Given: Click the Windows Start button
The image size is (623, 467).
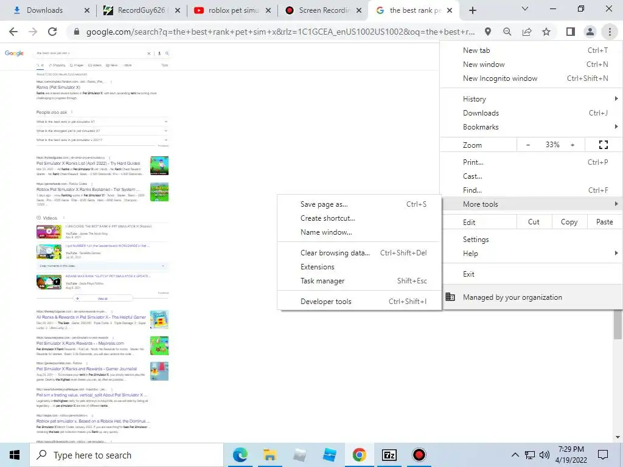Looking at the screenshot, I should 15,455.
